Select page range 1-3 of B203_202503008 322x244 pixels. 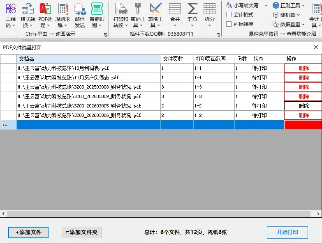point(214,87)
